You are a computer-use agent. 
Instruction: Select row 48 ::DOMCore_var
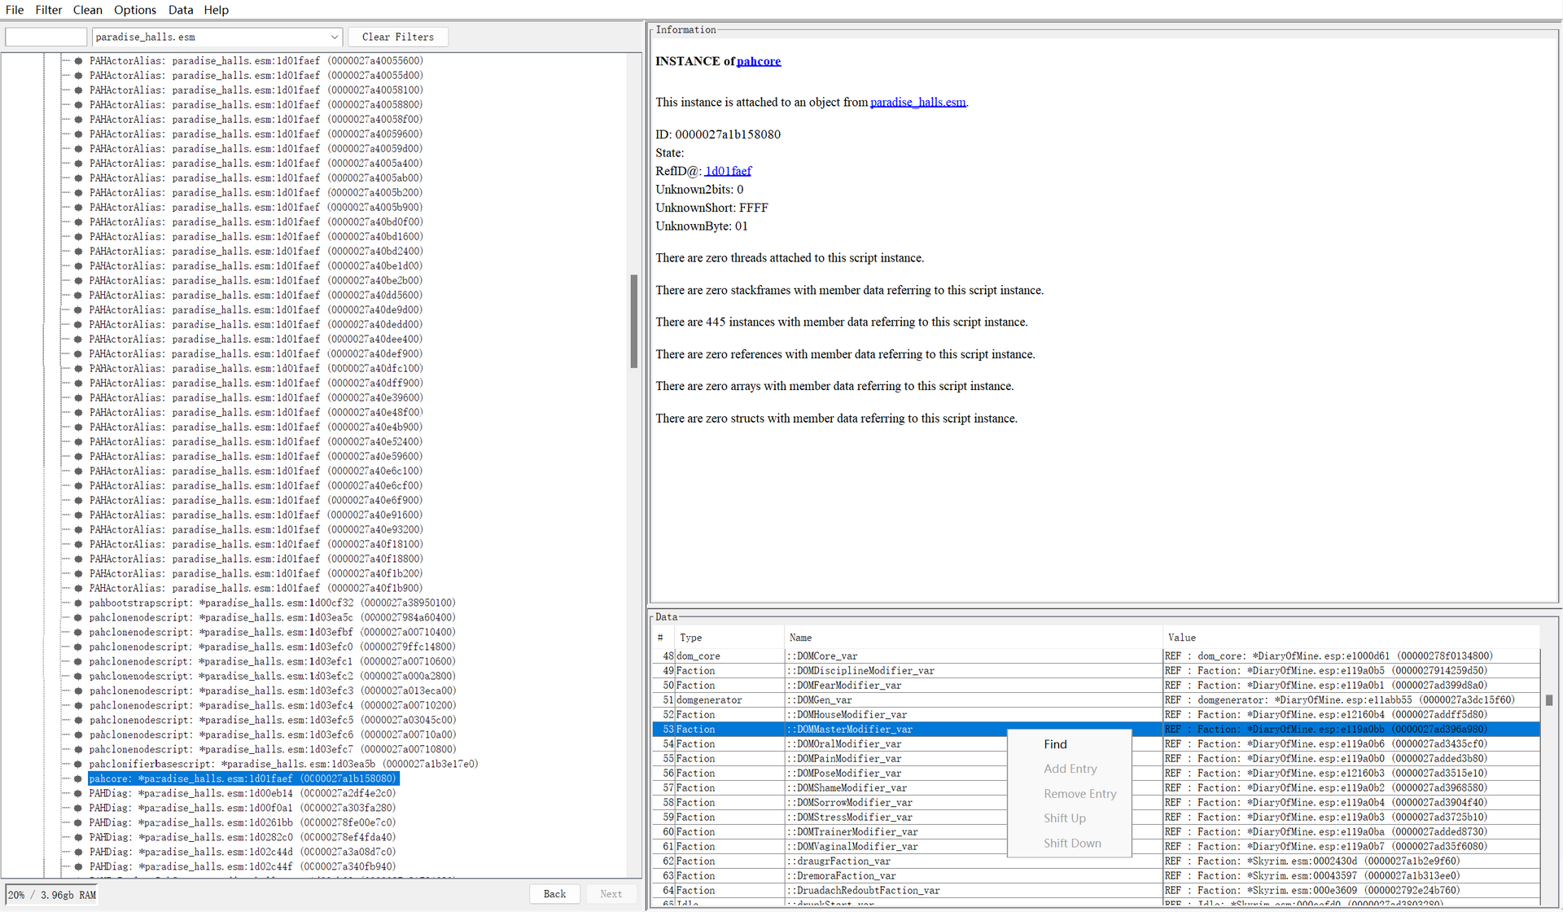point(1096,655)
